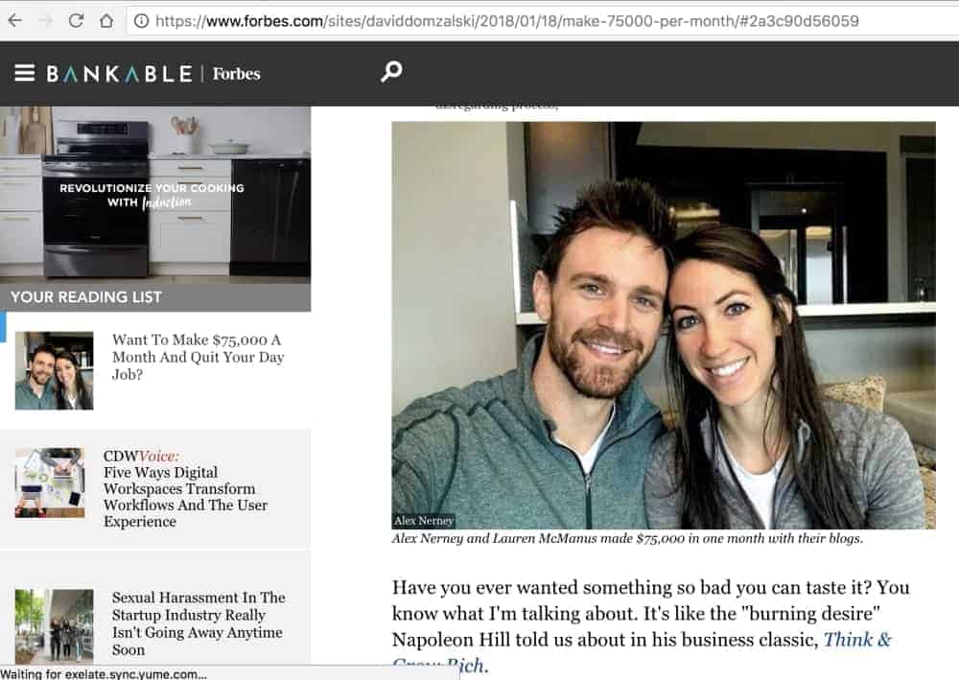This screenshot has height=680, width=959.
Task: Open the hamburger menu
Action: [x=25, y=74]
